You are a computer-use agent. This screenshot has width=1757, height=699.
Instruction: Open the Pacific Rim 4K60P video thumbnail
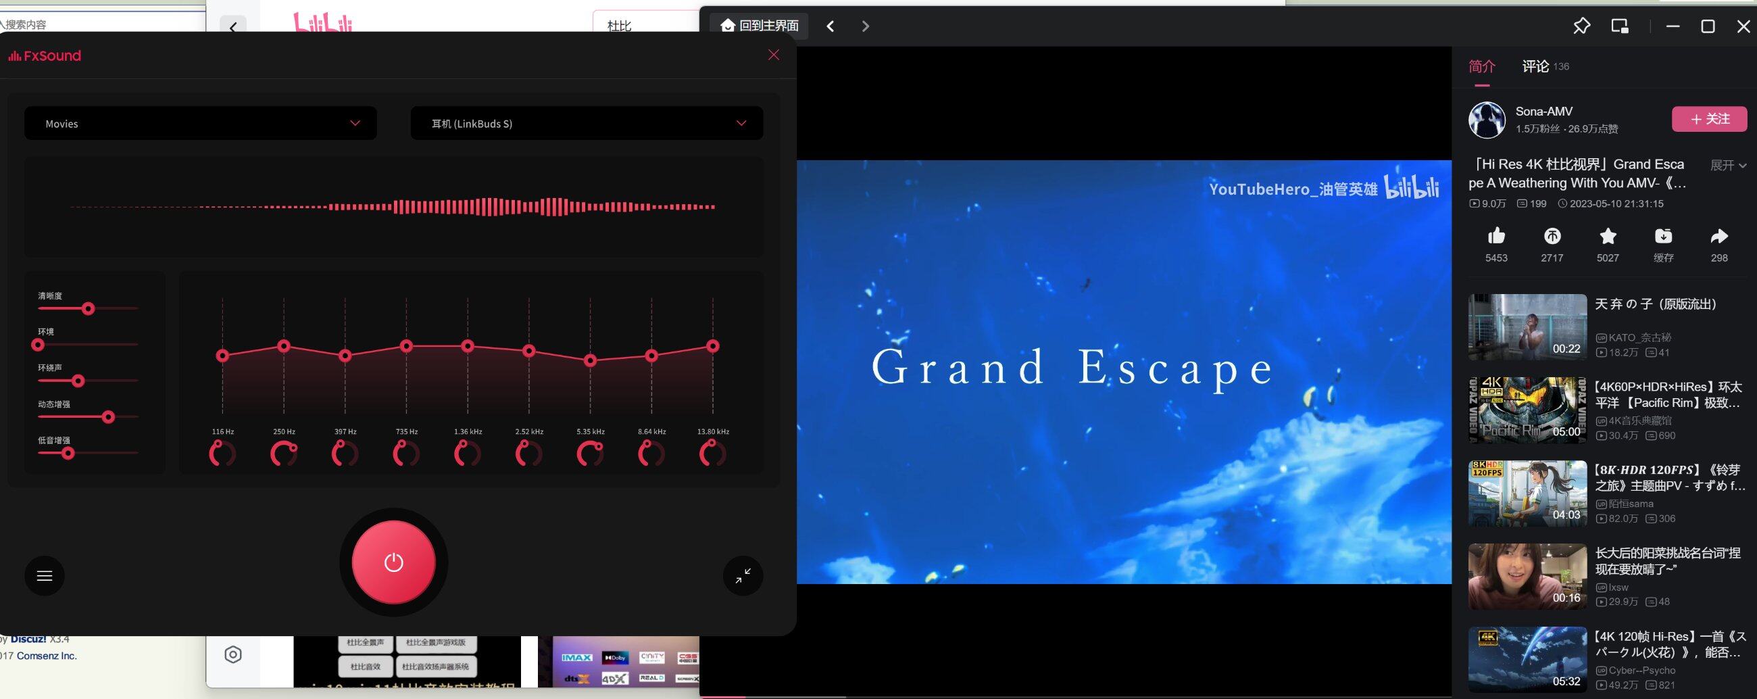coord(1527,410)
